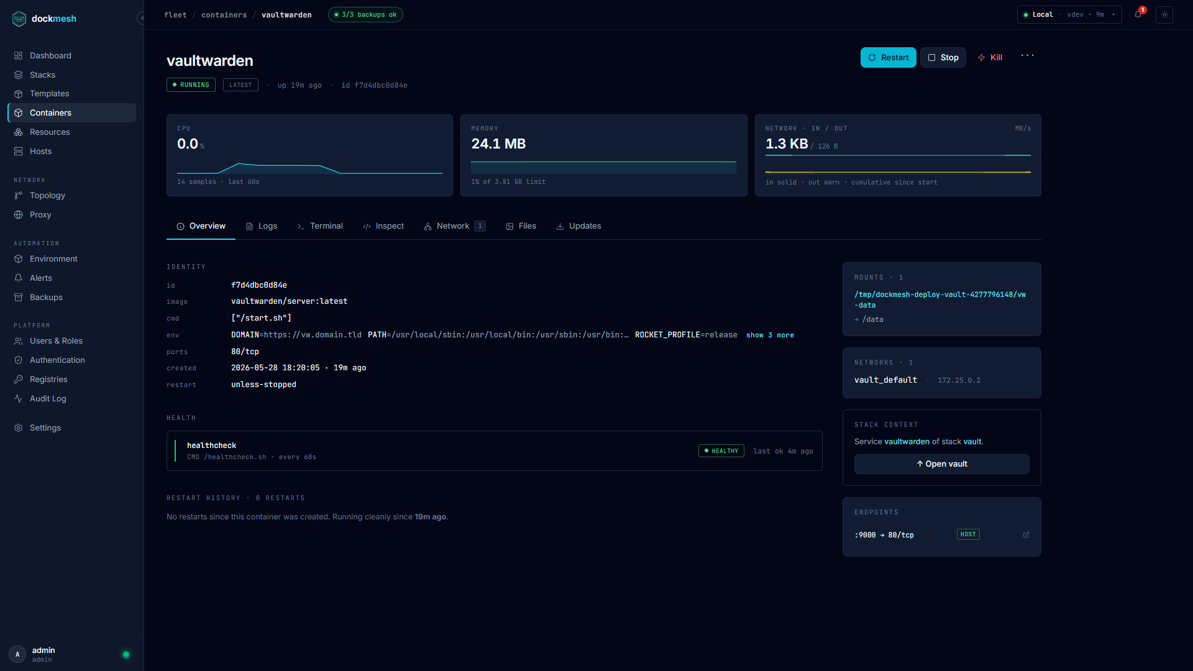Open the Terminal tab
The height and width of the screenshot is (671, 1193).
tap(320, 226)
